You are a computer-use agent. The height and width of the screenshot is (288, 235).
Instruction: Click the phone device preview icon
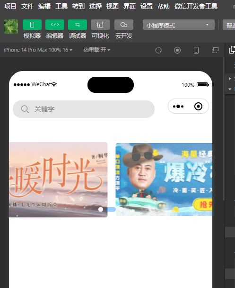coord(196,50)
